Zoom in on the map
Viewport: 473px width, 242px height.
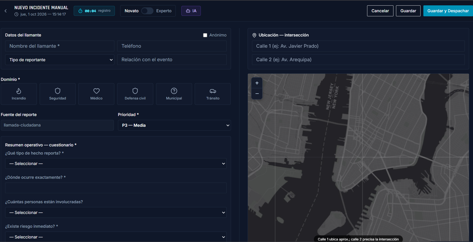(257, 83)
